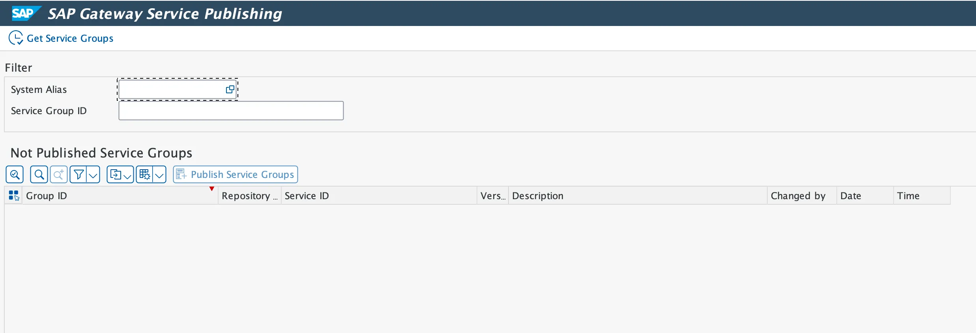Click the Get Service Groups button
This screenshot has height=333, width=976.
(x=61, y=38)
